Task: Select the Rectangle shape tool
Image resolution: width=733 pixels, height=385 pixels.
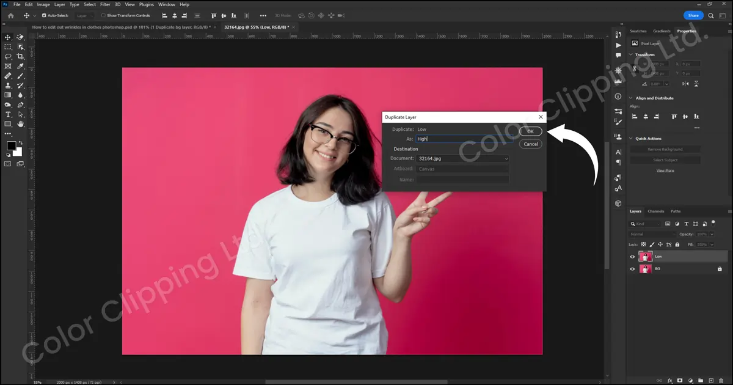Action: click(8, 124)
